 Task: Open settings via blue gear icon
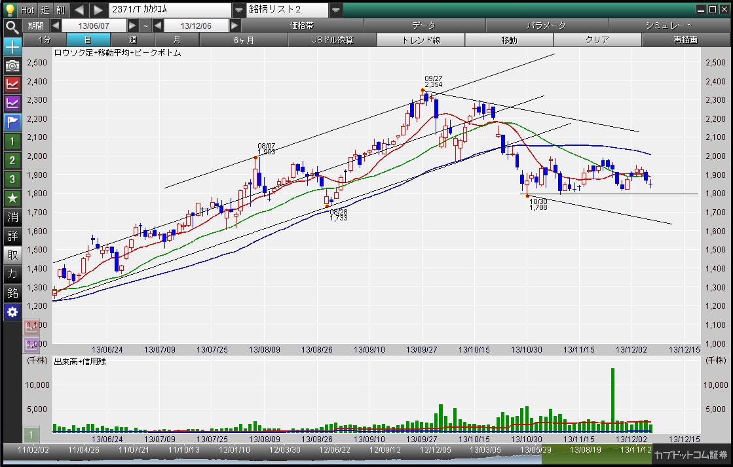point(12,312)
